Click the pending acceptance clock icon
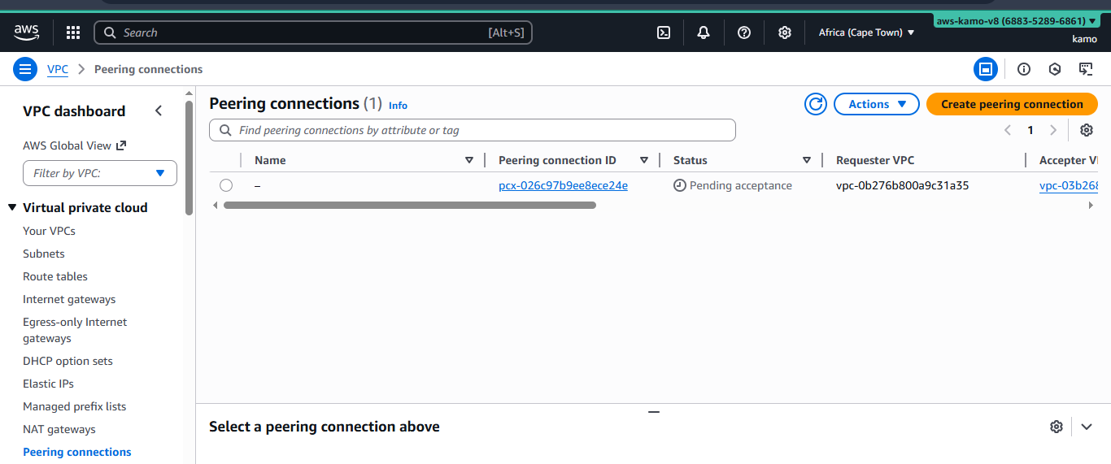This screenshot has height=464, width=1111. (x=680, y=185)
